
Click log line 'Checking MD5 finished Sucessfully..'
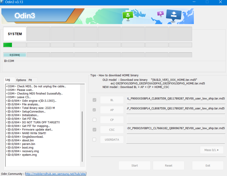(34, 93)
